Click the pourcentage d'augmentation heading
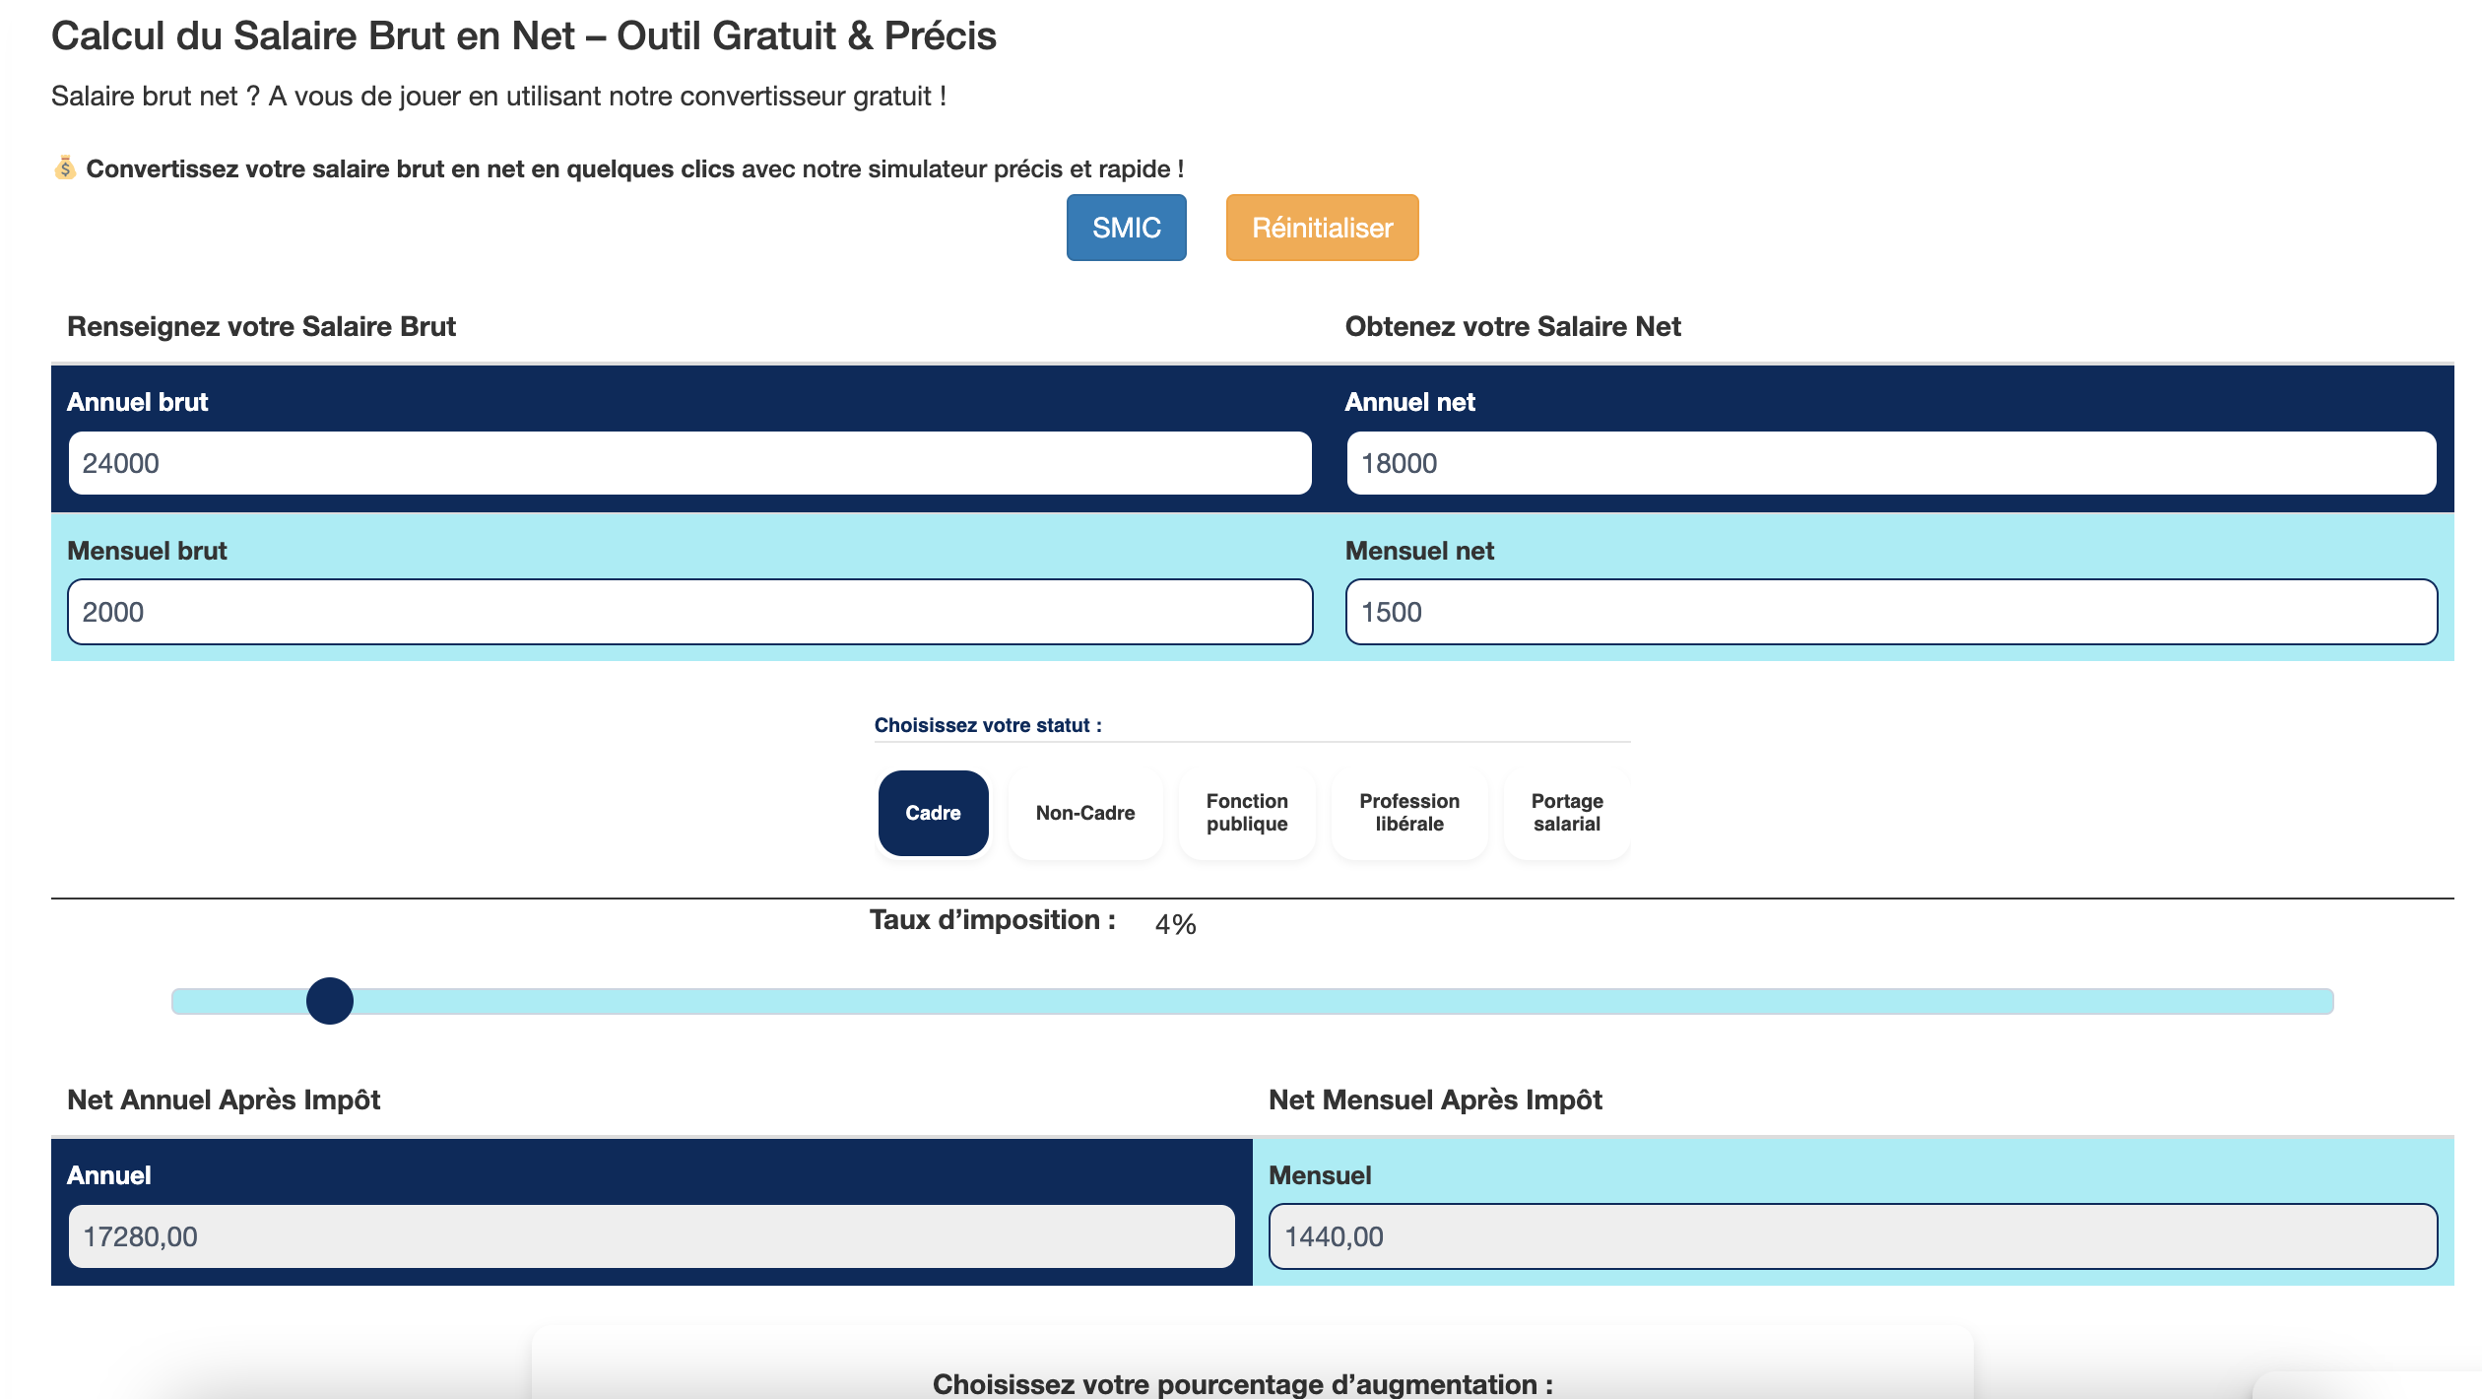 coord(1242,1383)
